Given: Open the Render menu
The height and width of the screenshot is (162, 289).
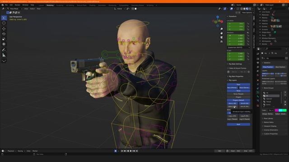Looking at the screenshot, I should (17, 5).
